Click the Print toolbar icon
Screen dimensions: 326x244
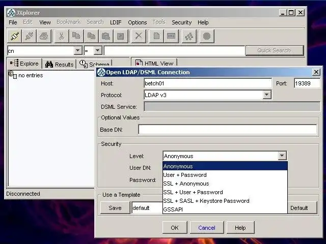click(44, 36)
